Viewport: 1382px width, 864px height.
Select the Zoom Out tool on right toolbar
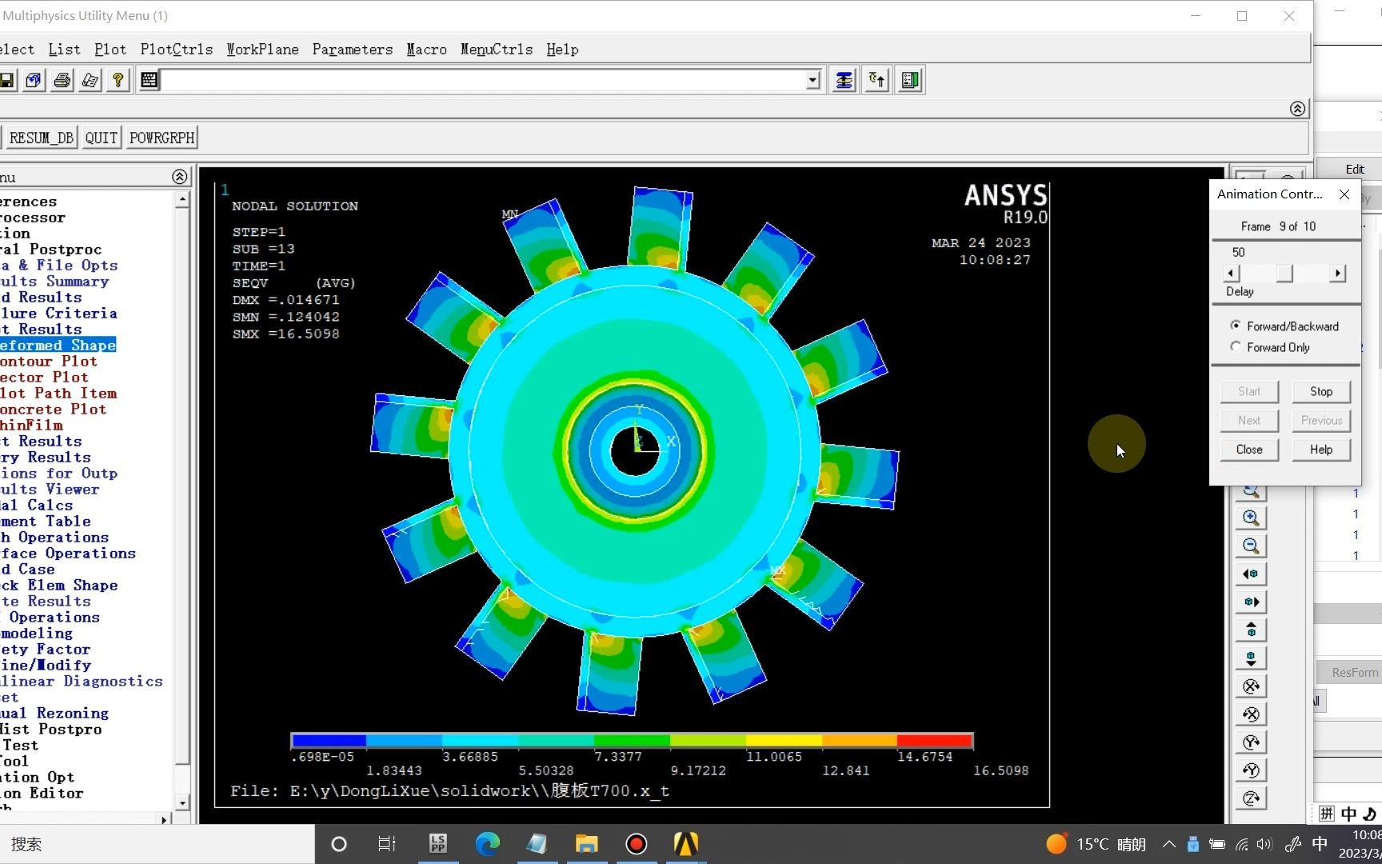click(1250, 545)
